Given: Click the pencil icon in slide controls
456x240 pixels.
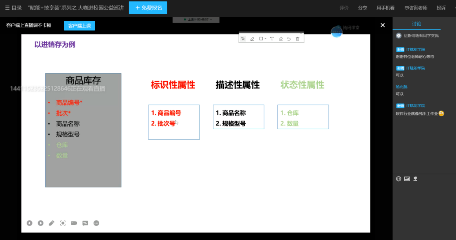Looking at the screenshot, I should [x=52, y=223].
